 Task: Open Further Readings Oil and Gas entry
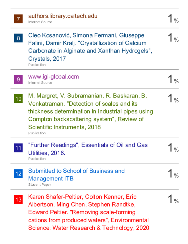(88, 149)
